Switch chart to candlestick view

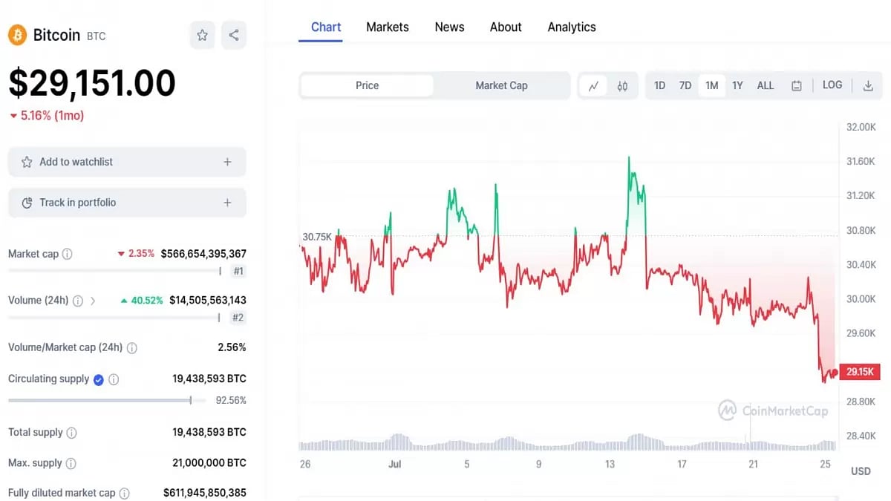click(624, 85)
